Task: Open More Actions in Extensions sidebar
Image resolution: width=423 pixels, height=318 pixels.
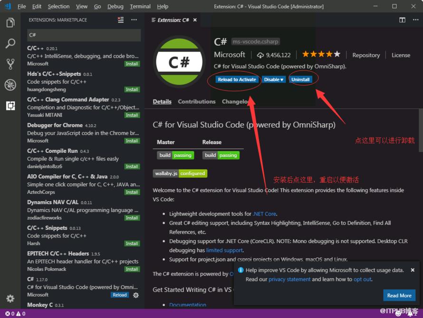Action: 134,20
